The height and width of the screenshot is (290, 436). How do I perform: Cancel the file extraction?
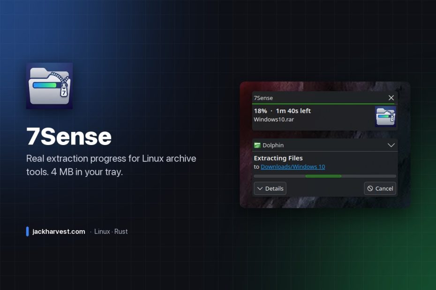pos(380,188)
